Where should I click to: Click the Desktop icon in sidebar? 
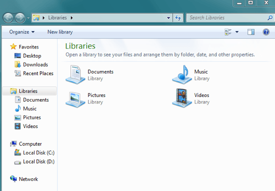point(17,56)
